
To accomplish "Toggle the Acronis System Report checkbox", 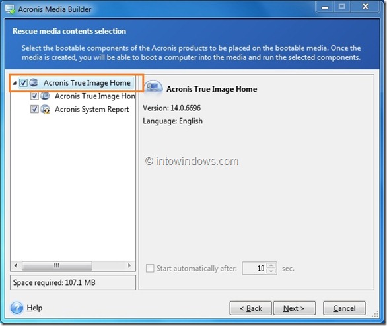I will [34, 109].
